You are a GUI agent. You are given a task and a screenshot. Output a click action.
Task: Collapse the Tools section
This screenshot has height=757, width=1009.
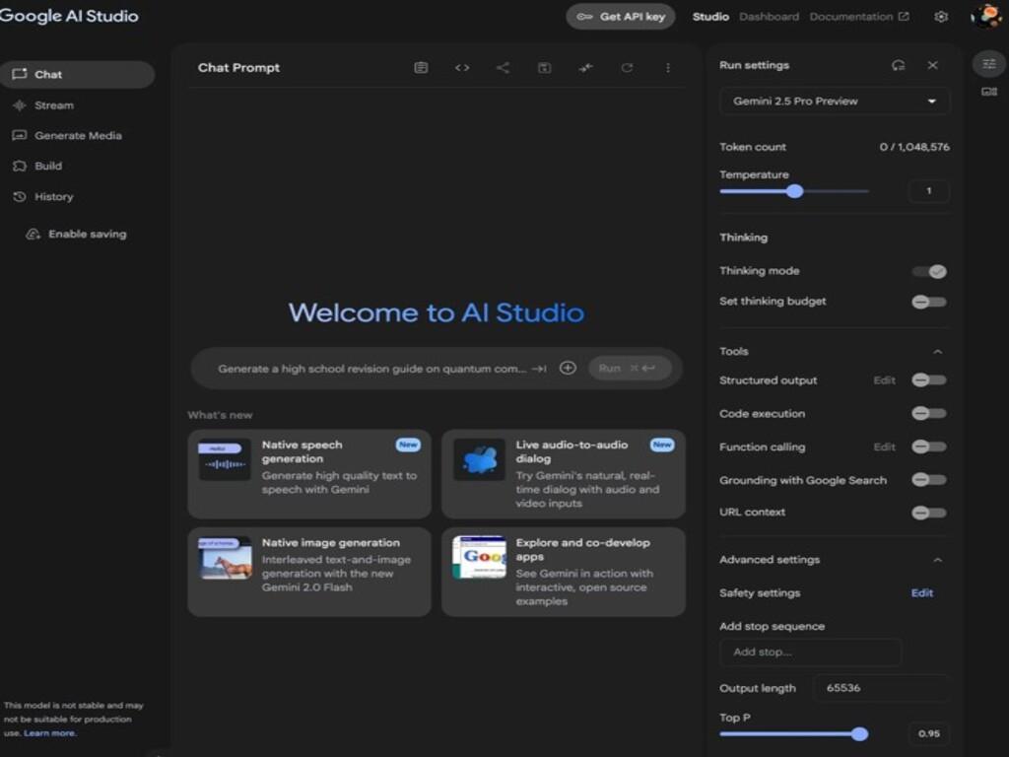click(937, 352)
